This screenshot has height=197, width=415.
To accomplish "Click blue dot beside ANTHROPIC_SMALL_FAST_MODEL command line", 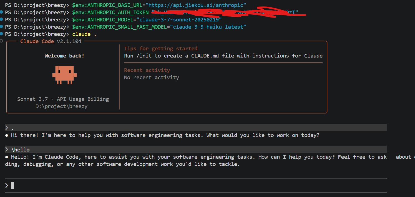I will pos(2,27).
